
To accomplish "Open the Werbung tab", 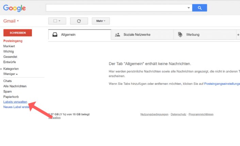I will tap(193, 35).
